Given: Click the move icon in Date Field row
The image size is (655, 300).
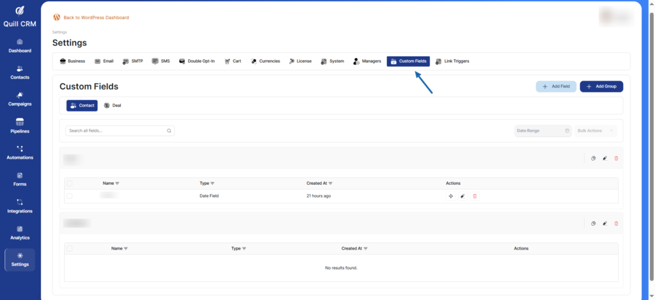Looking at the screenshot, I should 451,196.
